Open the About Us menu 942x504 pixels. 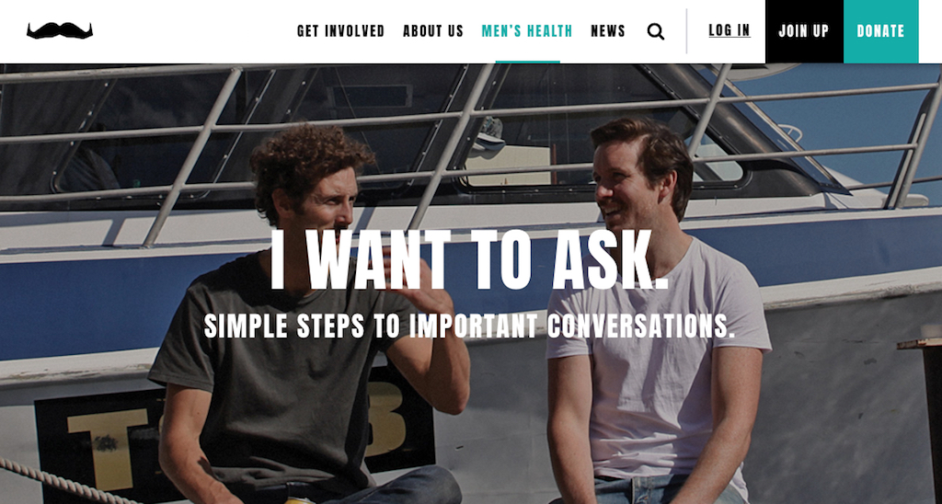pyautogui.click(x=433, y=30)
